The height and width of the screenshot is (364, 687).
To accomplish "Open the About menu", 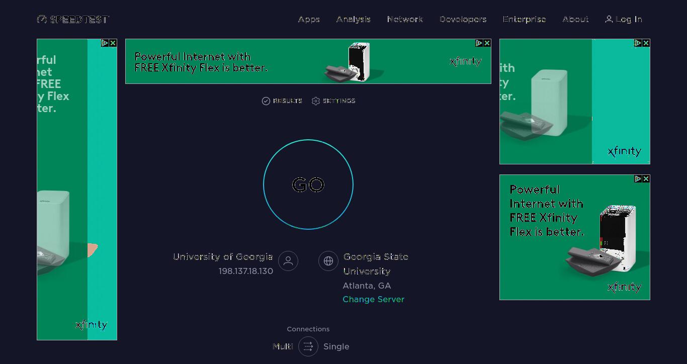I will pos(575,19).
